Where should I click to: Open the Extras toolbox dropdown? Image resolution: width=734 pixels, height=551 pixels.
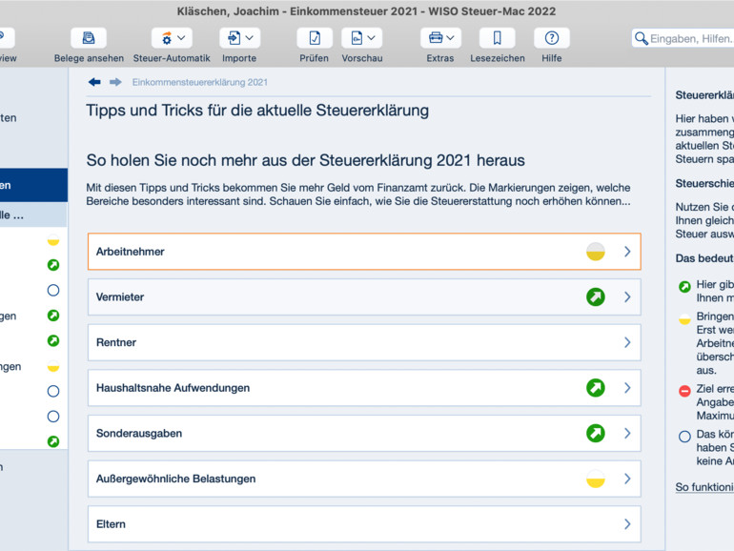tap(440, 38)
